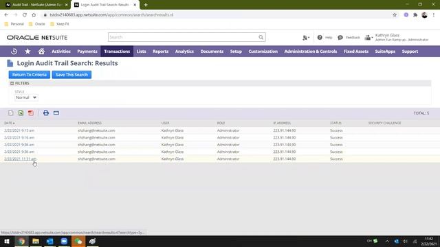Print the search results
The height and width of the screenshot is (247, 440).
[46, 113]
